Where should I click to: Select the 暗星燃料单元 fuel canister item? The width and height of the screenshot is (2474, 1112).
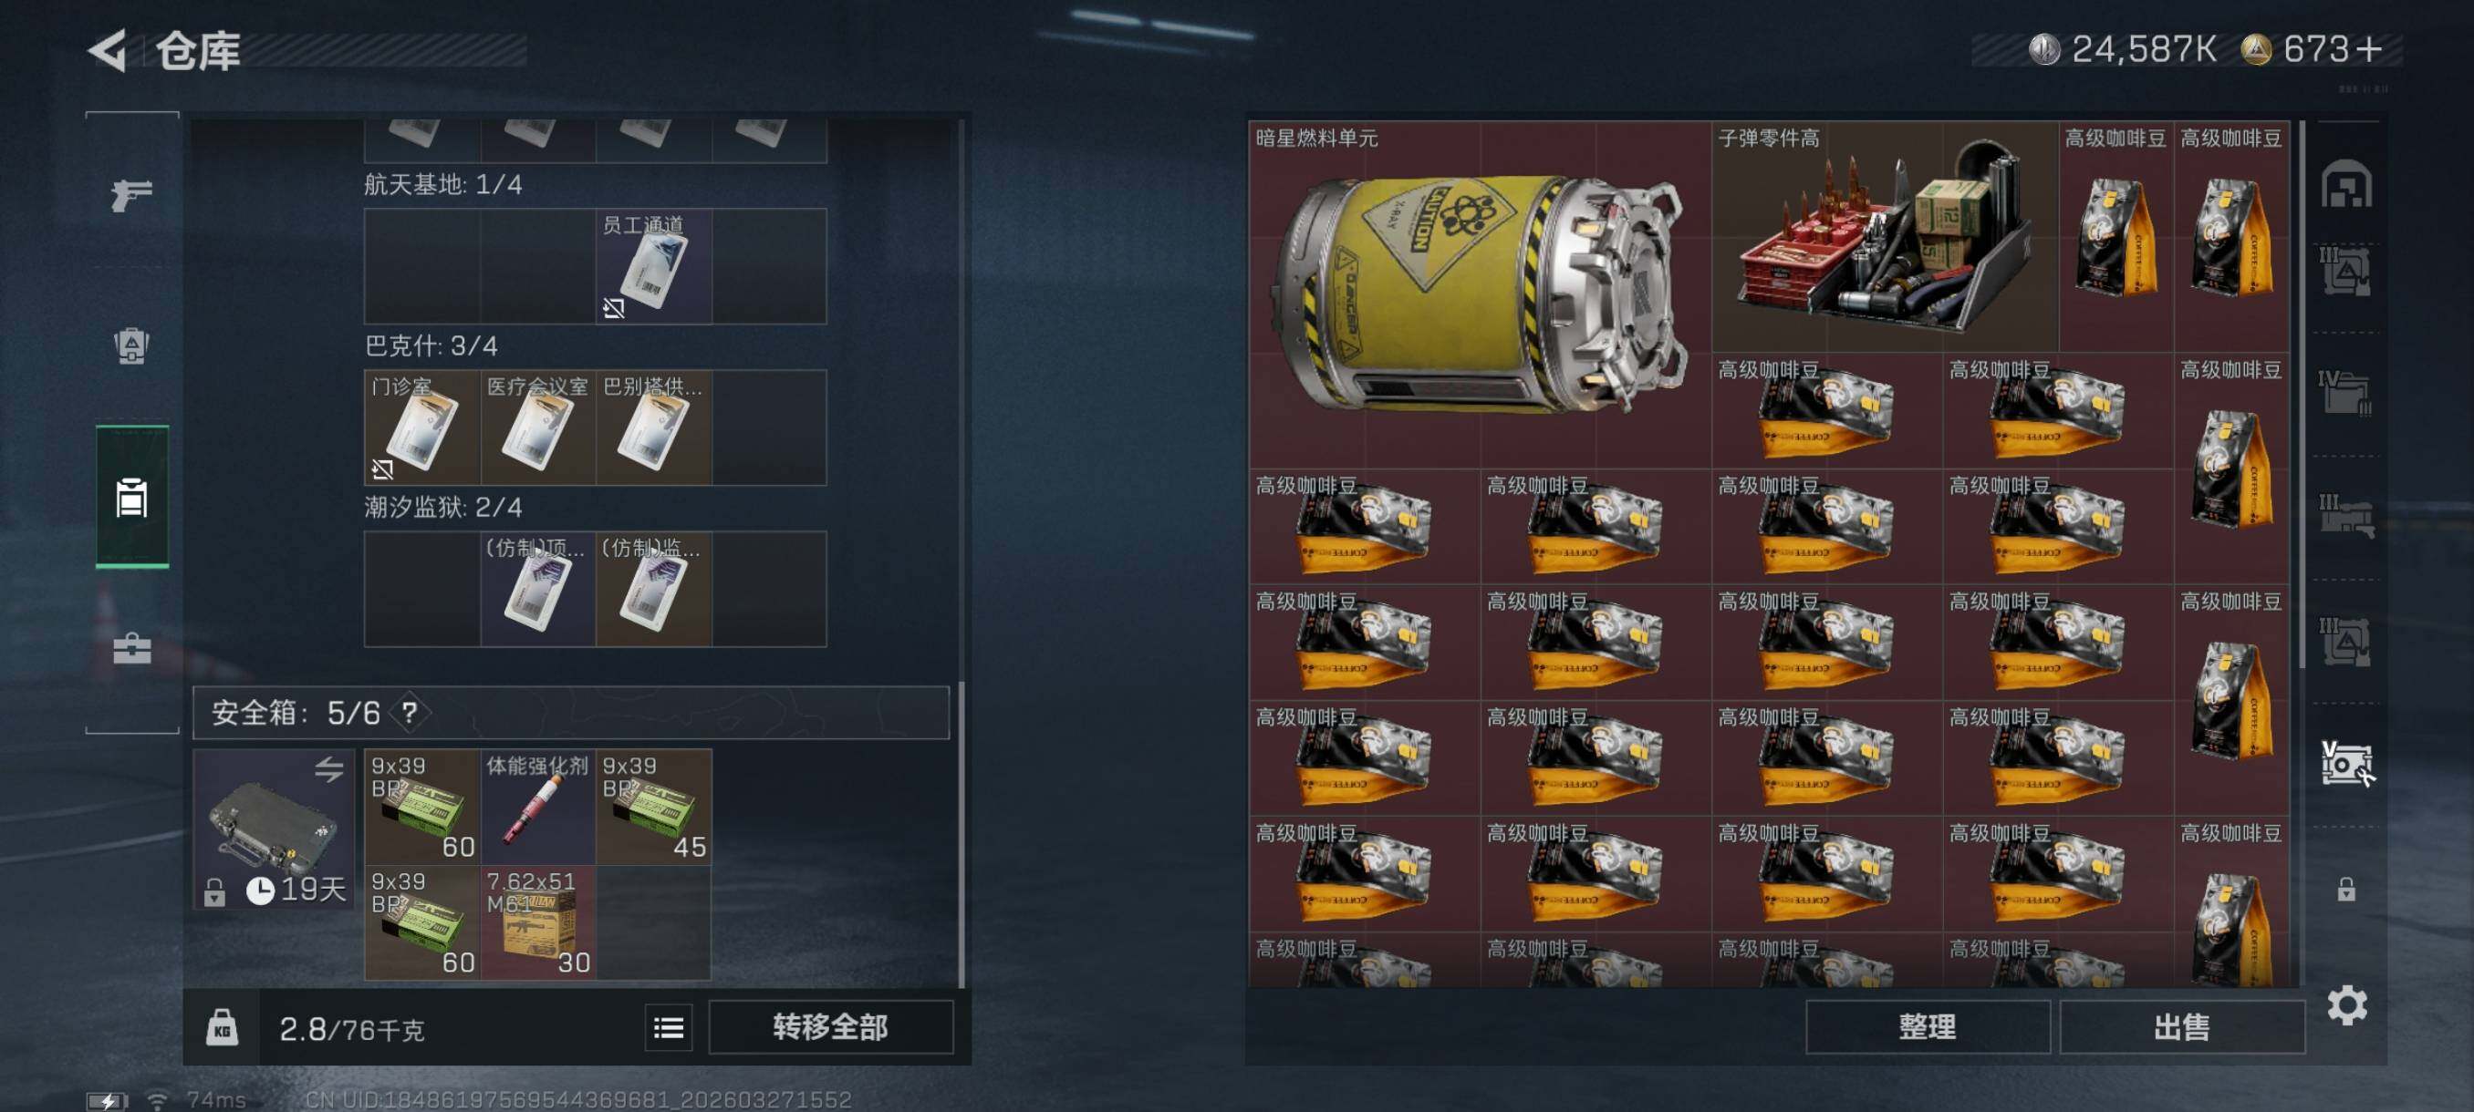coord(1480,294)
